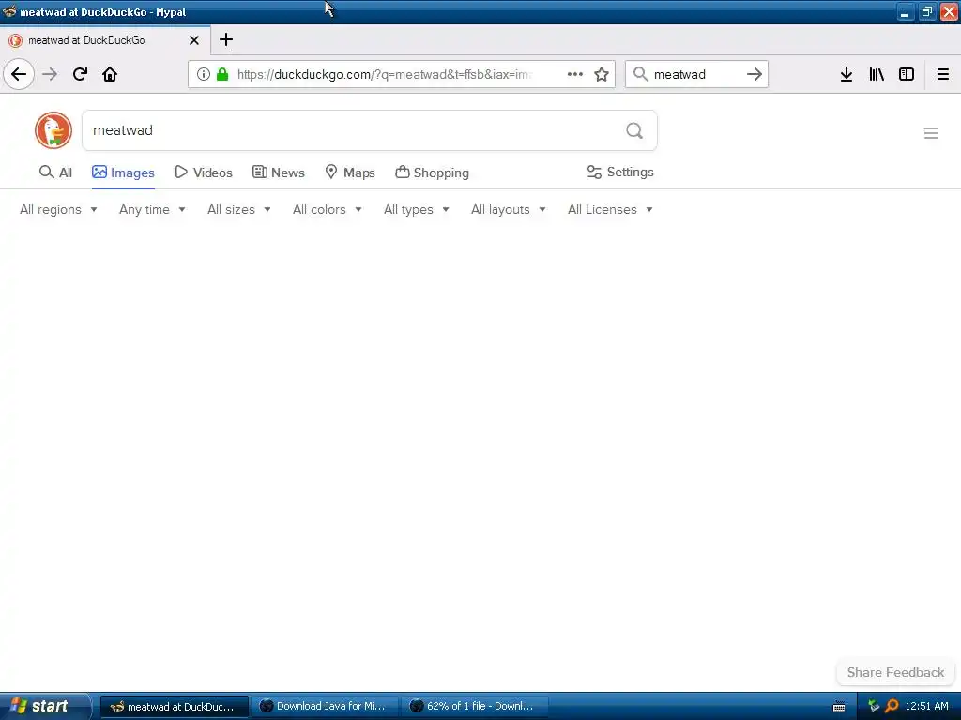Open the Settings dropdown
This screenshot has width=961, height=720.
coord(620,172)
